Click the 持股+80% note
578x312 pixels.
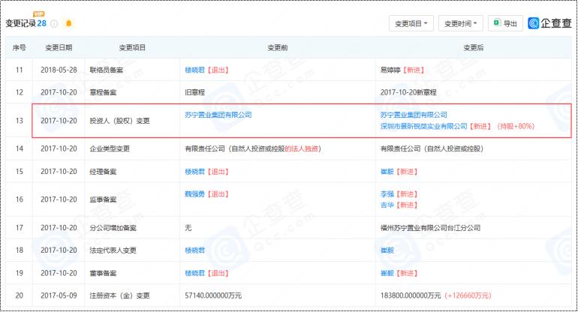pos(516,126)
